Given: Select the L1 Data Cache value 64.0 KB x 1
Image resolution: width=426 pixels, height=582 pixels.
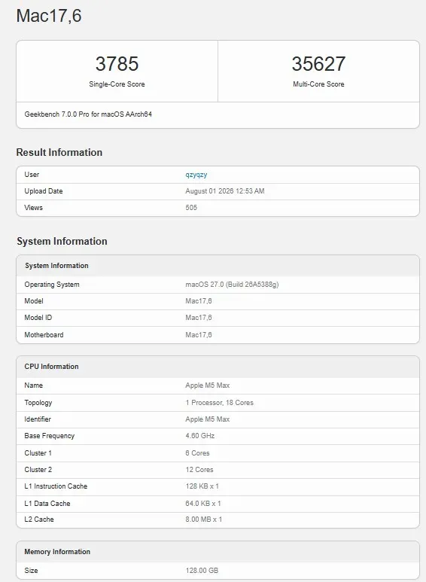Looking at the screenshot, I should (203, 503).
